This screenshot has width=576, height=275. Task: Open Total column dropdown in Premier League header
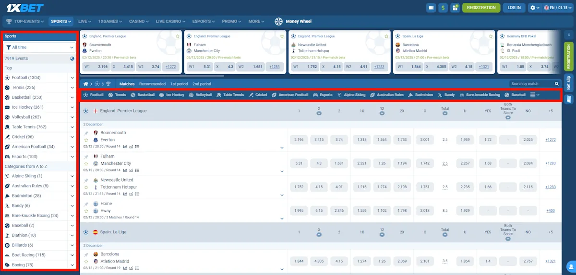click(x=445, y=114)
